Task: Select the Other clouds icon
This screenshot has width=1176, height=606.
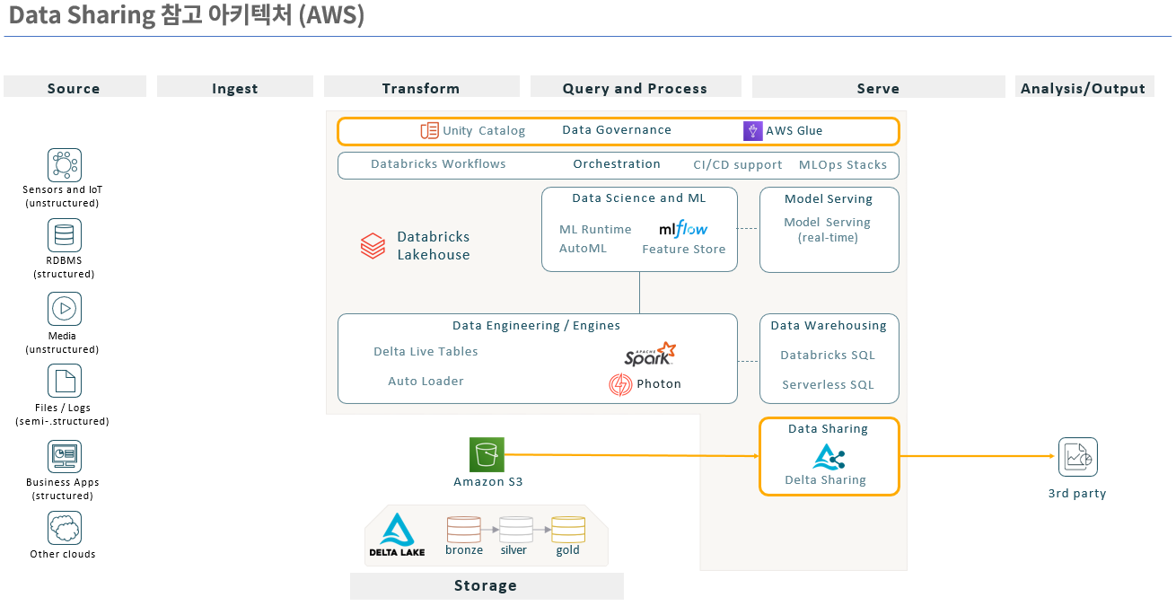Action: click(65, 528)
